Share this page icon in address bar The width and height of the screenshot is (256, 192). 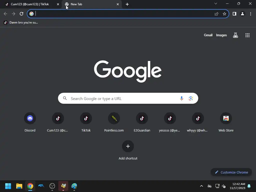[x=216, y=14]
